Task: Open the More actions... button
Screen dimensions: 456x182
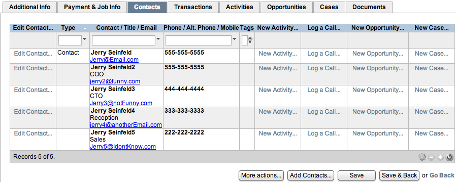Action: click(261, 175)
